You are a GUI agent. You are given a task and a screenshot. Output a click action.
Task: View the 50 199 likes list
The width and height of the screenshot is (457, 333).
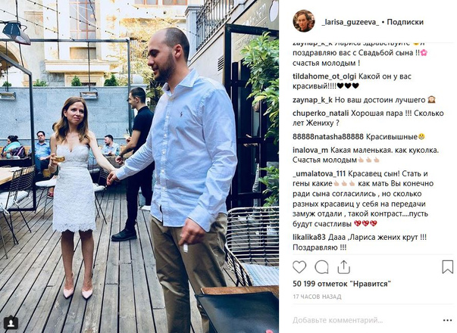tap(342, 284)
